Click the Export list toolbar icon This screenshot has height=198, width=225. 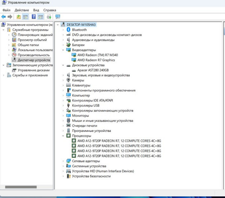(49, 17)
